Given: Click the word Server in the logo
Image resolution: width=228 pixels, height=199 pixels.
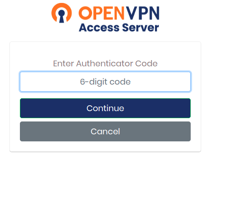Looking at the screenshot, I should click(x=141, y=27).
